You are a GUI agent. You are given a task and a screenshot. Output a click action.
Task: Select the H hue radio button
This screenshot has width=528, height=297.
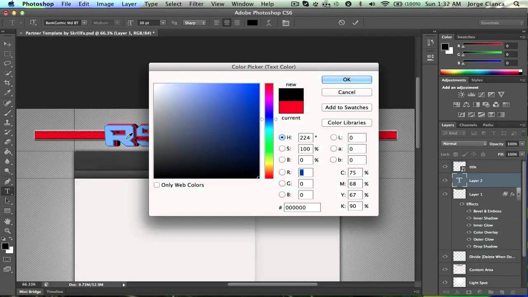282,137
